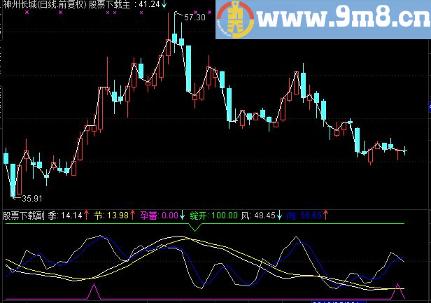Click the blue 向: 55.65 indicator label
The height and width of the screenshot is (303, 431).
click(304, 216)
